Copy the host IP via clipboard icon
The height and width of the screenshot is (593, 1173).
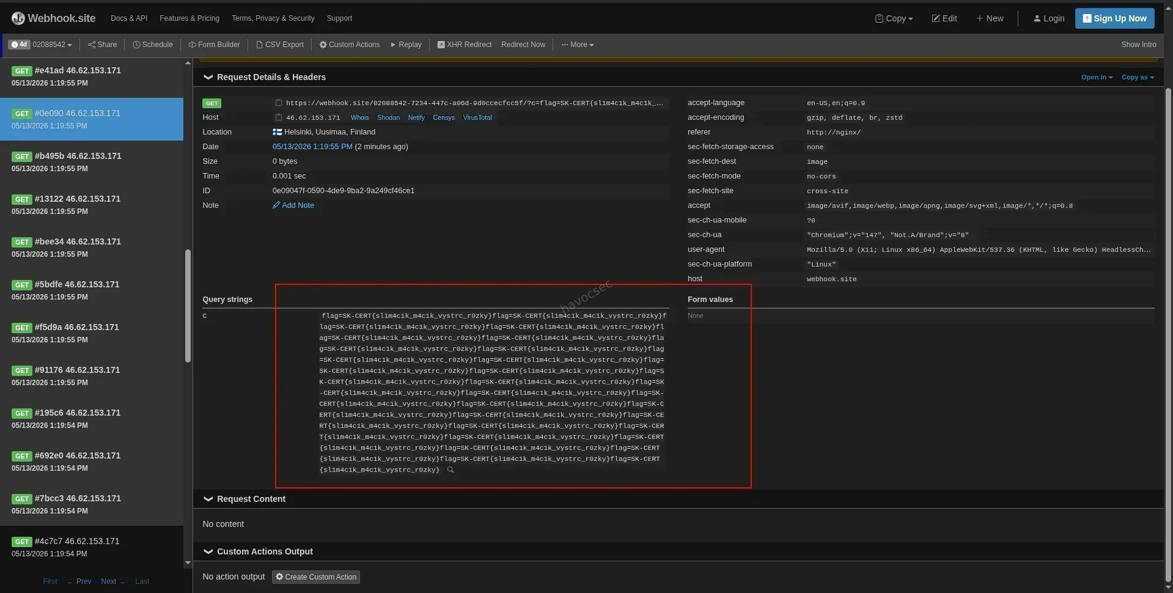click(x=278, y=117)
